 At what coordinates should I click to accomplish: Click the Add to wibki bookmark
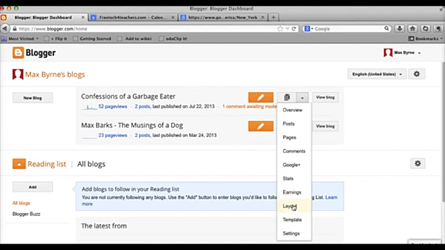[135, 39]
